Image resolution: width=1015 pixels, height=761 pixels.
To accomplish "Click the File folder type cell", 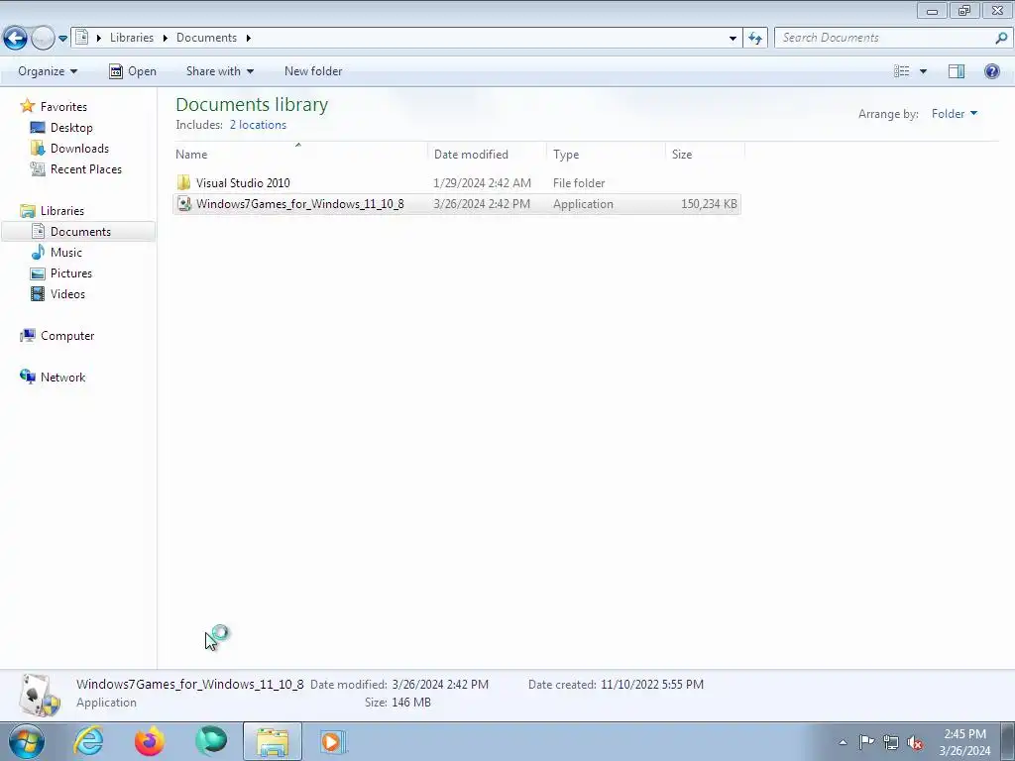I will 579,183.
